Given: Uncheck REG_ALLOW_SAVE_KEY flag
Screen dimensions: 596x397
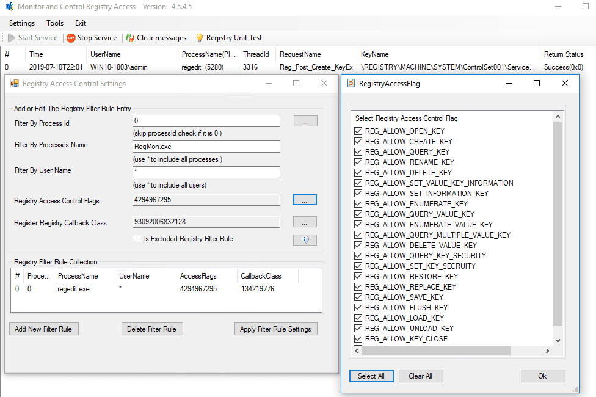Looking at the screenshot, I should click(x=358, y=297).
